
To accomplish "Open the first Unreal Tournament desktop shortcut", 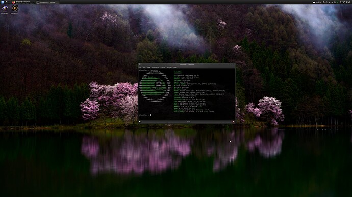I will 5,9.
